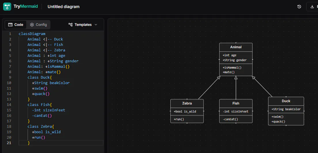Click code line 'class Zebra{'
Screen dimensions: 318x153
[x=41, y=127]
